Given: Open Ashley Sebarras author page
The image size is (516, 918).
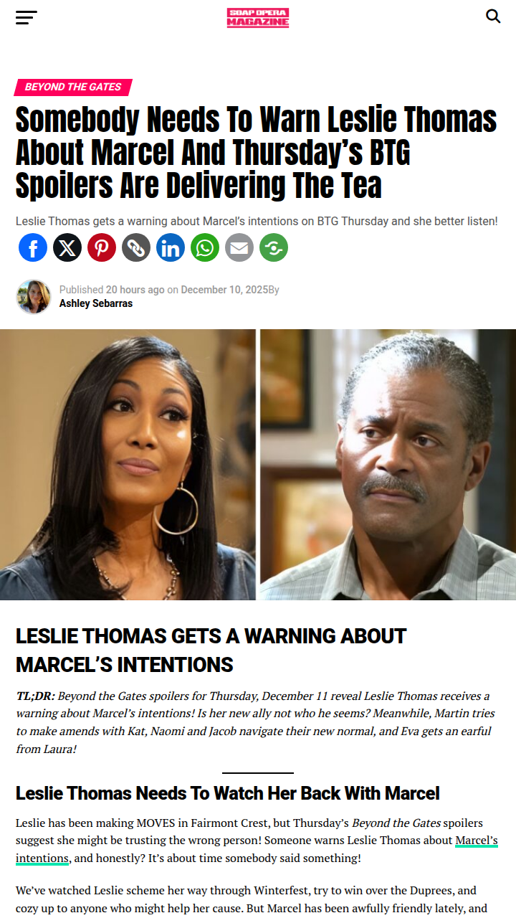Looking at the screenshot, I should 96,303.
